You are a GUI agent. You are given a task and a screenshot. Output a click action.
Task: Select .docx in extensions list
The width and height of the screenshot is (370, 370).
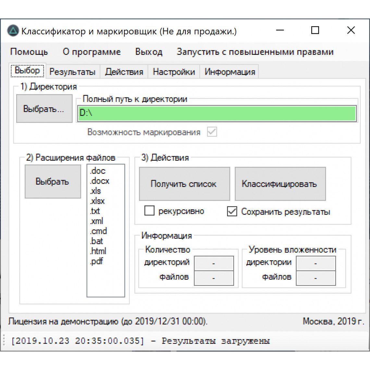click(99, 181)
